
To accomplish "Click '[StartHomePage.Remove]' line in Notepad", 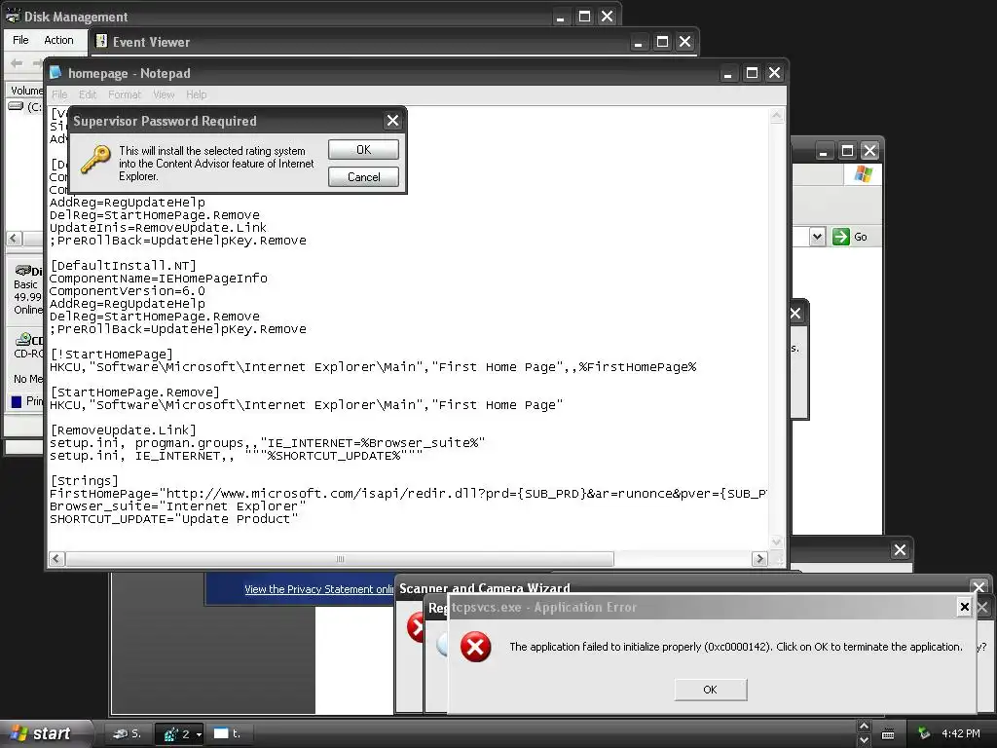I will (x=134, y=392).
